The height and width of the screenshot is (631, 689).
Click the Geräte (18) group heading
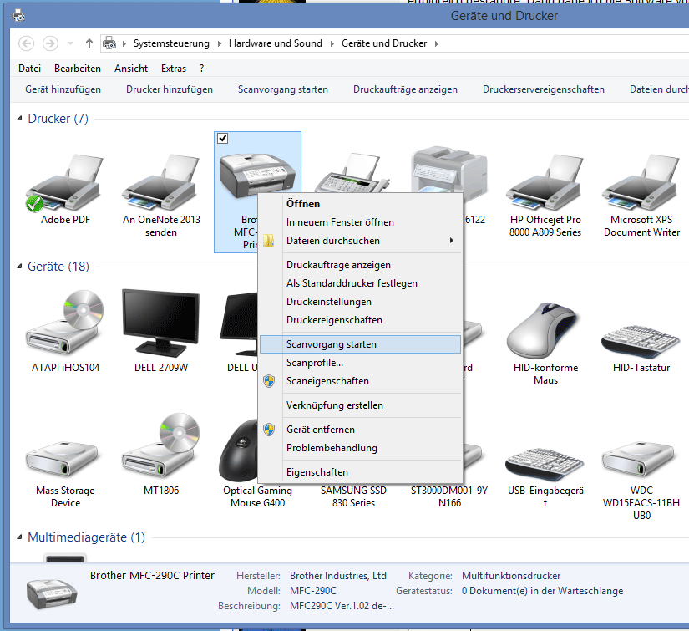click(58, 267)
